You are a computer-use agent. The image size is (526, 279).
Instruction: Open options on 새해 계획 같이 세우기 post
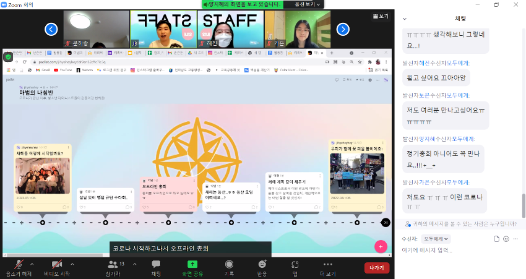[320, 176]
